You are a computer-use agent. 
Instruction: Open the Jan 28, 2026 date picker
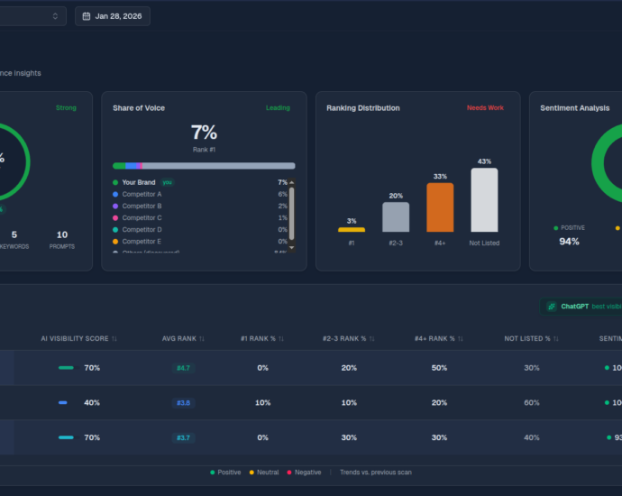pos(113,16)
